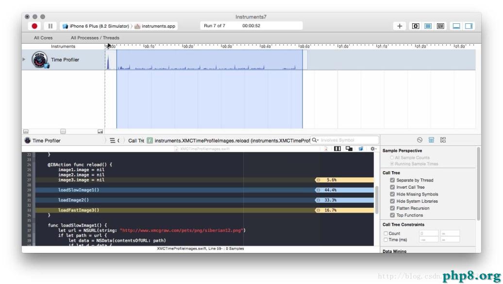This screenshot has width=503, height=284.
Task: Click the display settings list icon in the toolbar
Action: coord(428,26)
